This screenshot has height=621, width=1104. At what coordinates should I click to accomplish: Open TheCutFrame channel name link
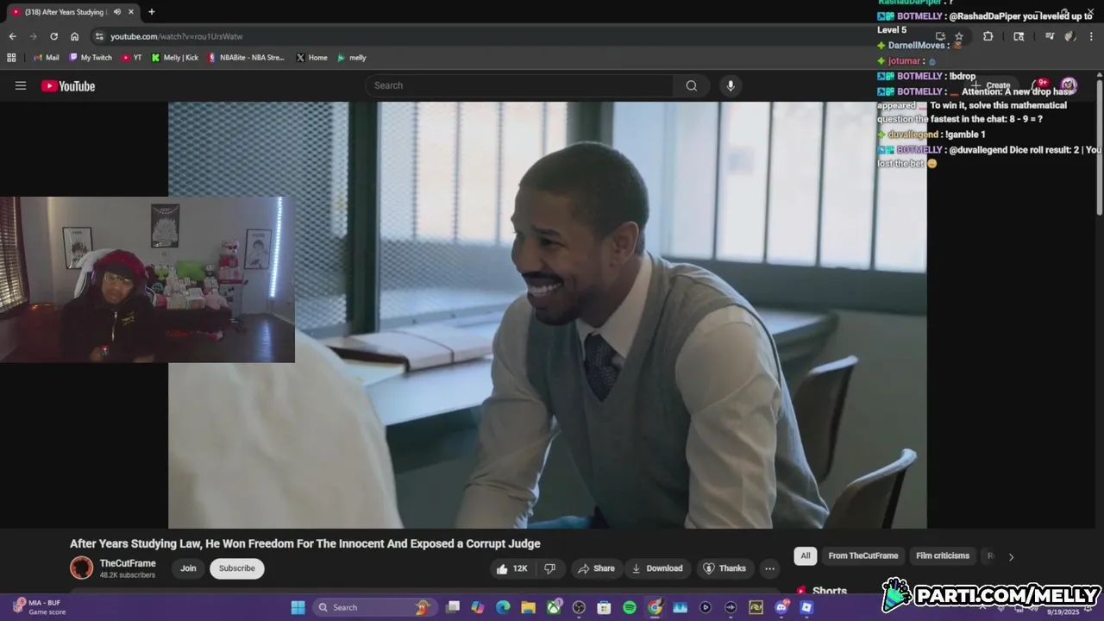click(128, 563)
